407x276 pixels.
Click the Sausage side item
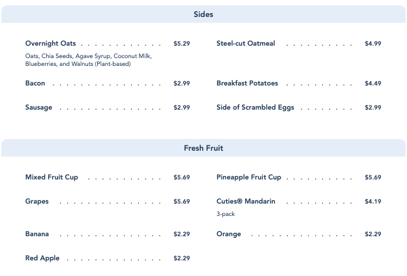(38, 108)
